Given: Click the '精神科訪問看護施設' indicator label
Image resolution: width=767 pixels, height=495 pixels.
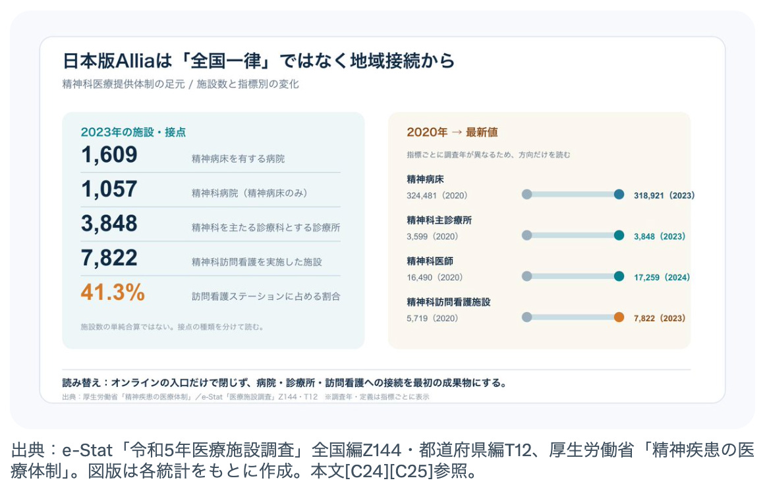Looking at the screenshot, I should pos(449,302).
